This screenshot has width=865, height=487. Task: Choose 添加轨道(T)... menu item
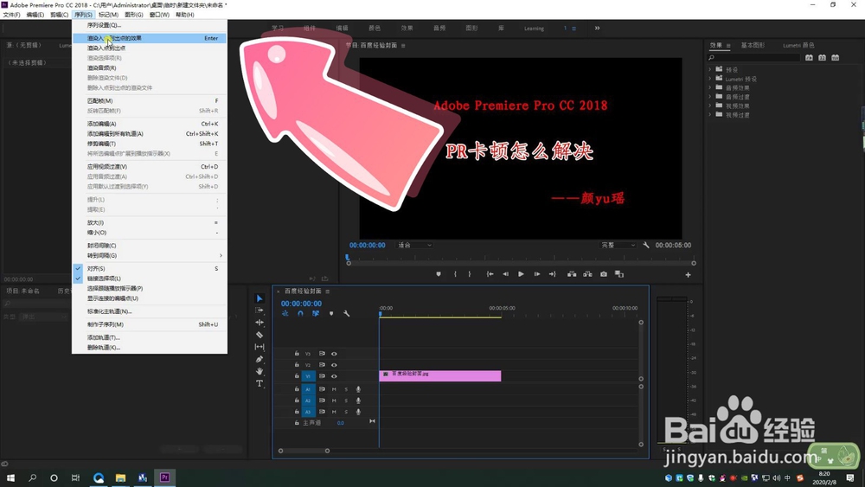[x=149, y=337]
